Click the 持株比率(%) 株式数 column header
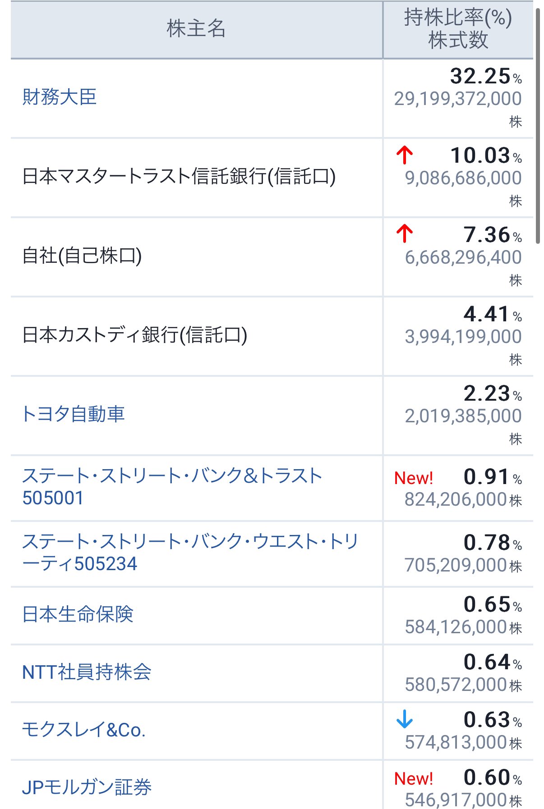 (458, 29)
